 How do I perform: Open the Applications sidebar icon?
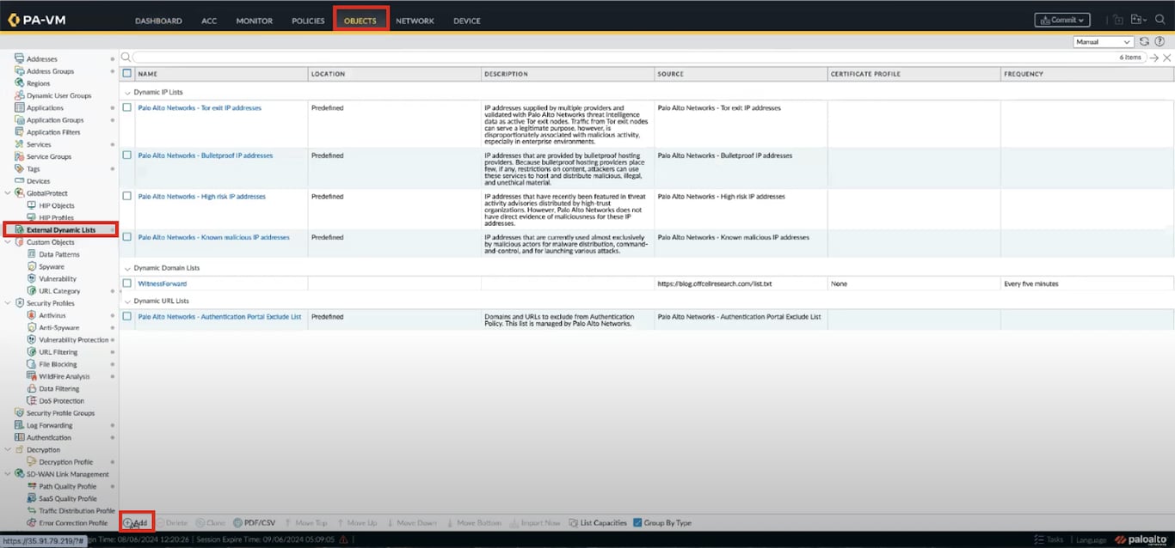click(19, 107)
